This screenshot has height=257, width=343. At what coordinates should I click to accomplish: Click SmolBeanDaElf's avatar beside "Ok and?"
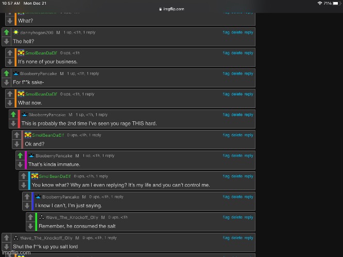click(28, 135)
